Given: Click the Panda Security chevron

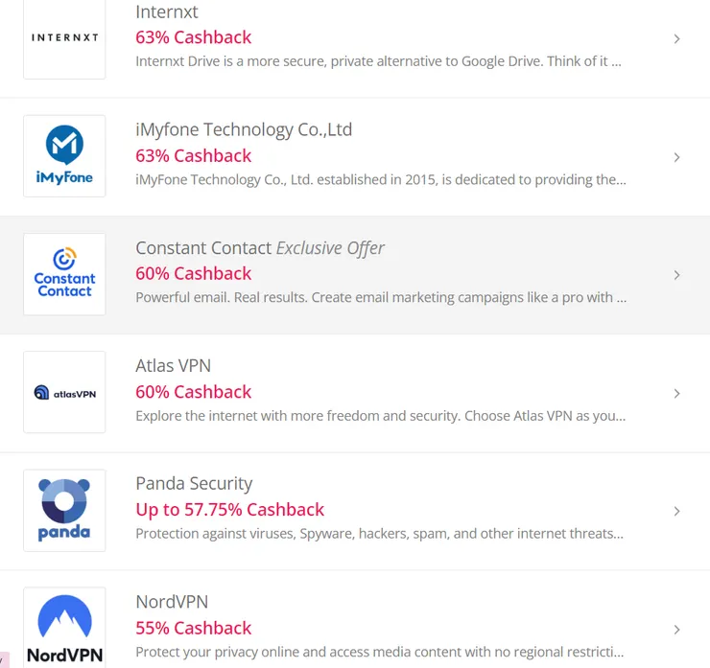Looking at the screenshot, I should click(676, 511).
